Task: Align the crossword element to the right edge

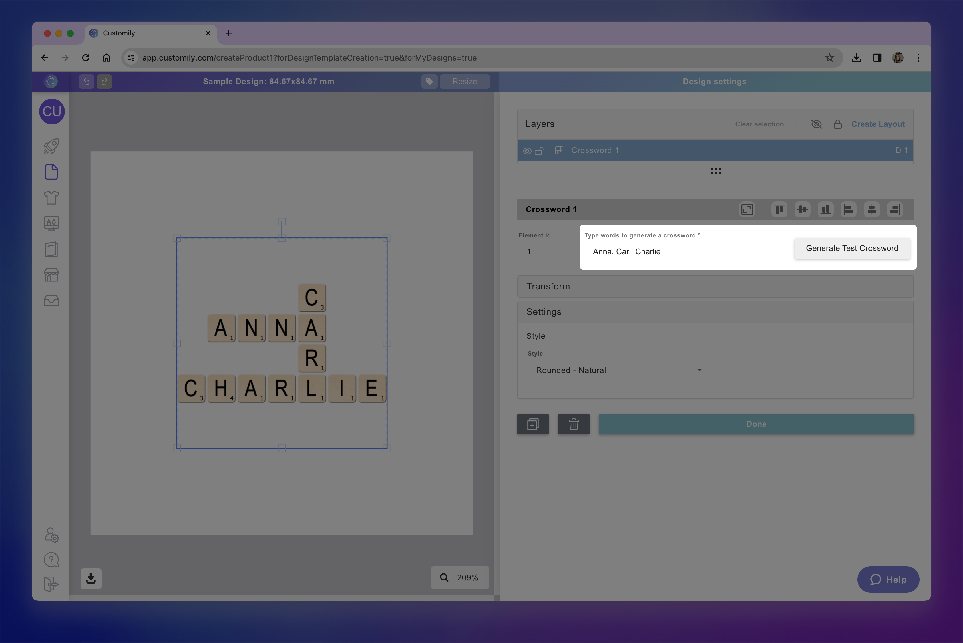Action: [895, 209]
